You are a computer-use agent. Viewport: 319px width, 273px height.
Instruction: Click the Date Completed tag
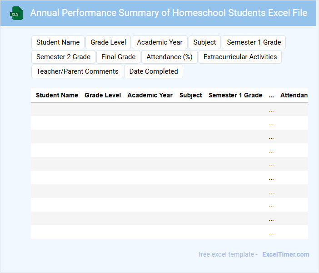154,71
